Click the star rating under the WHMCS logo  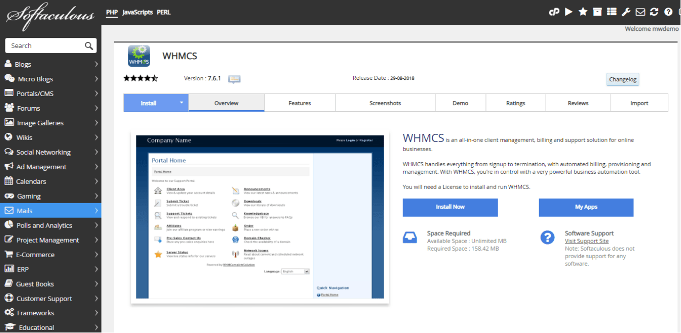[x=141, y=78]
